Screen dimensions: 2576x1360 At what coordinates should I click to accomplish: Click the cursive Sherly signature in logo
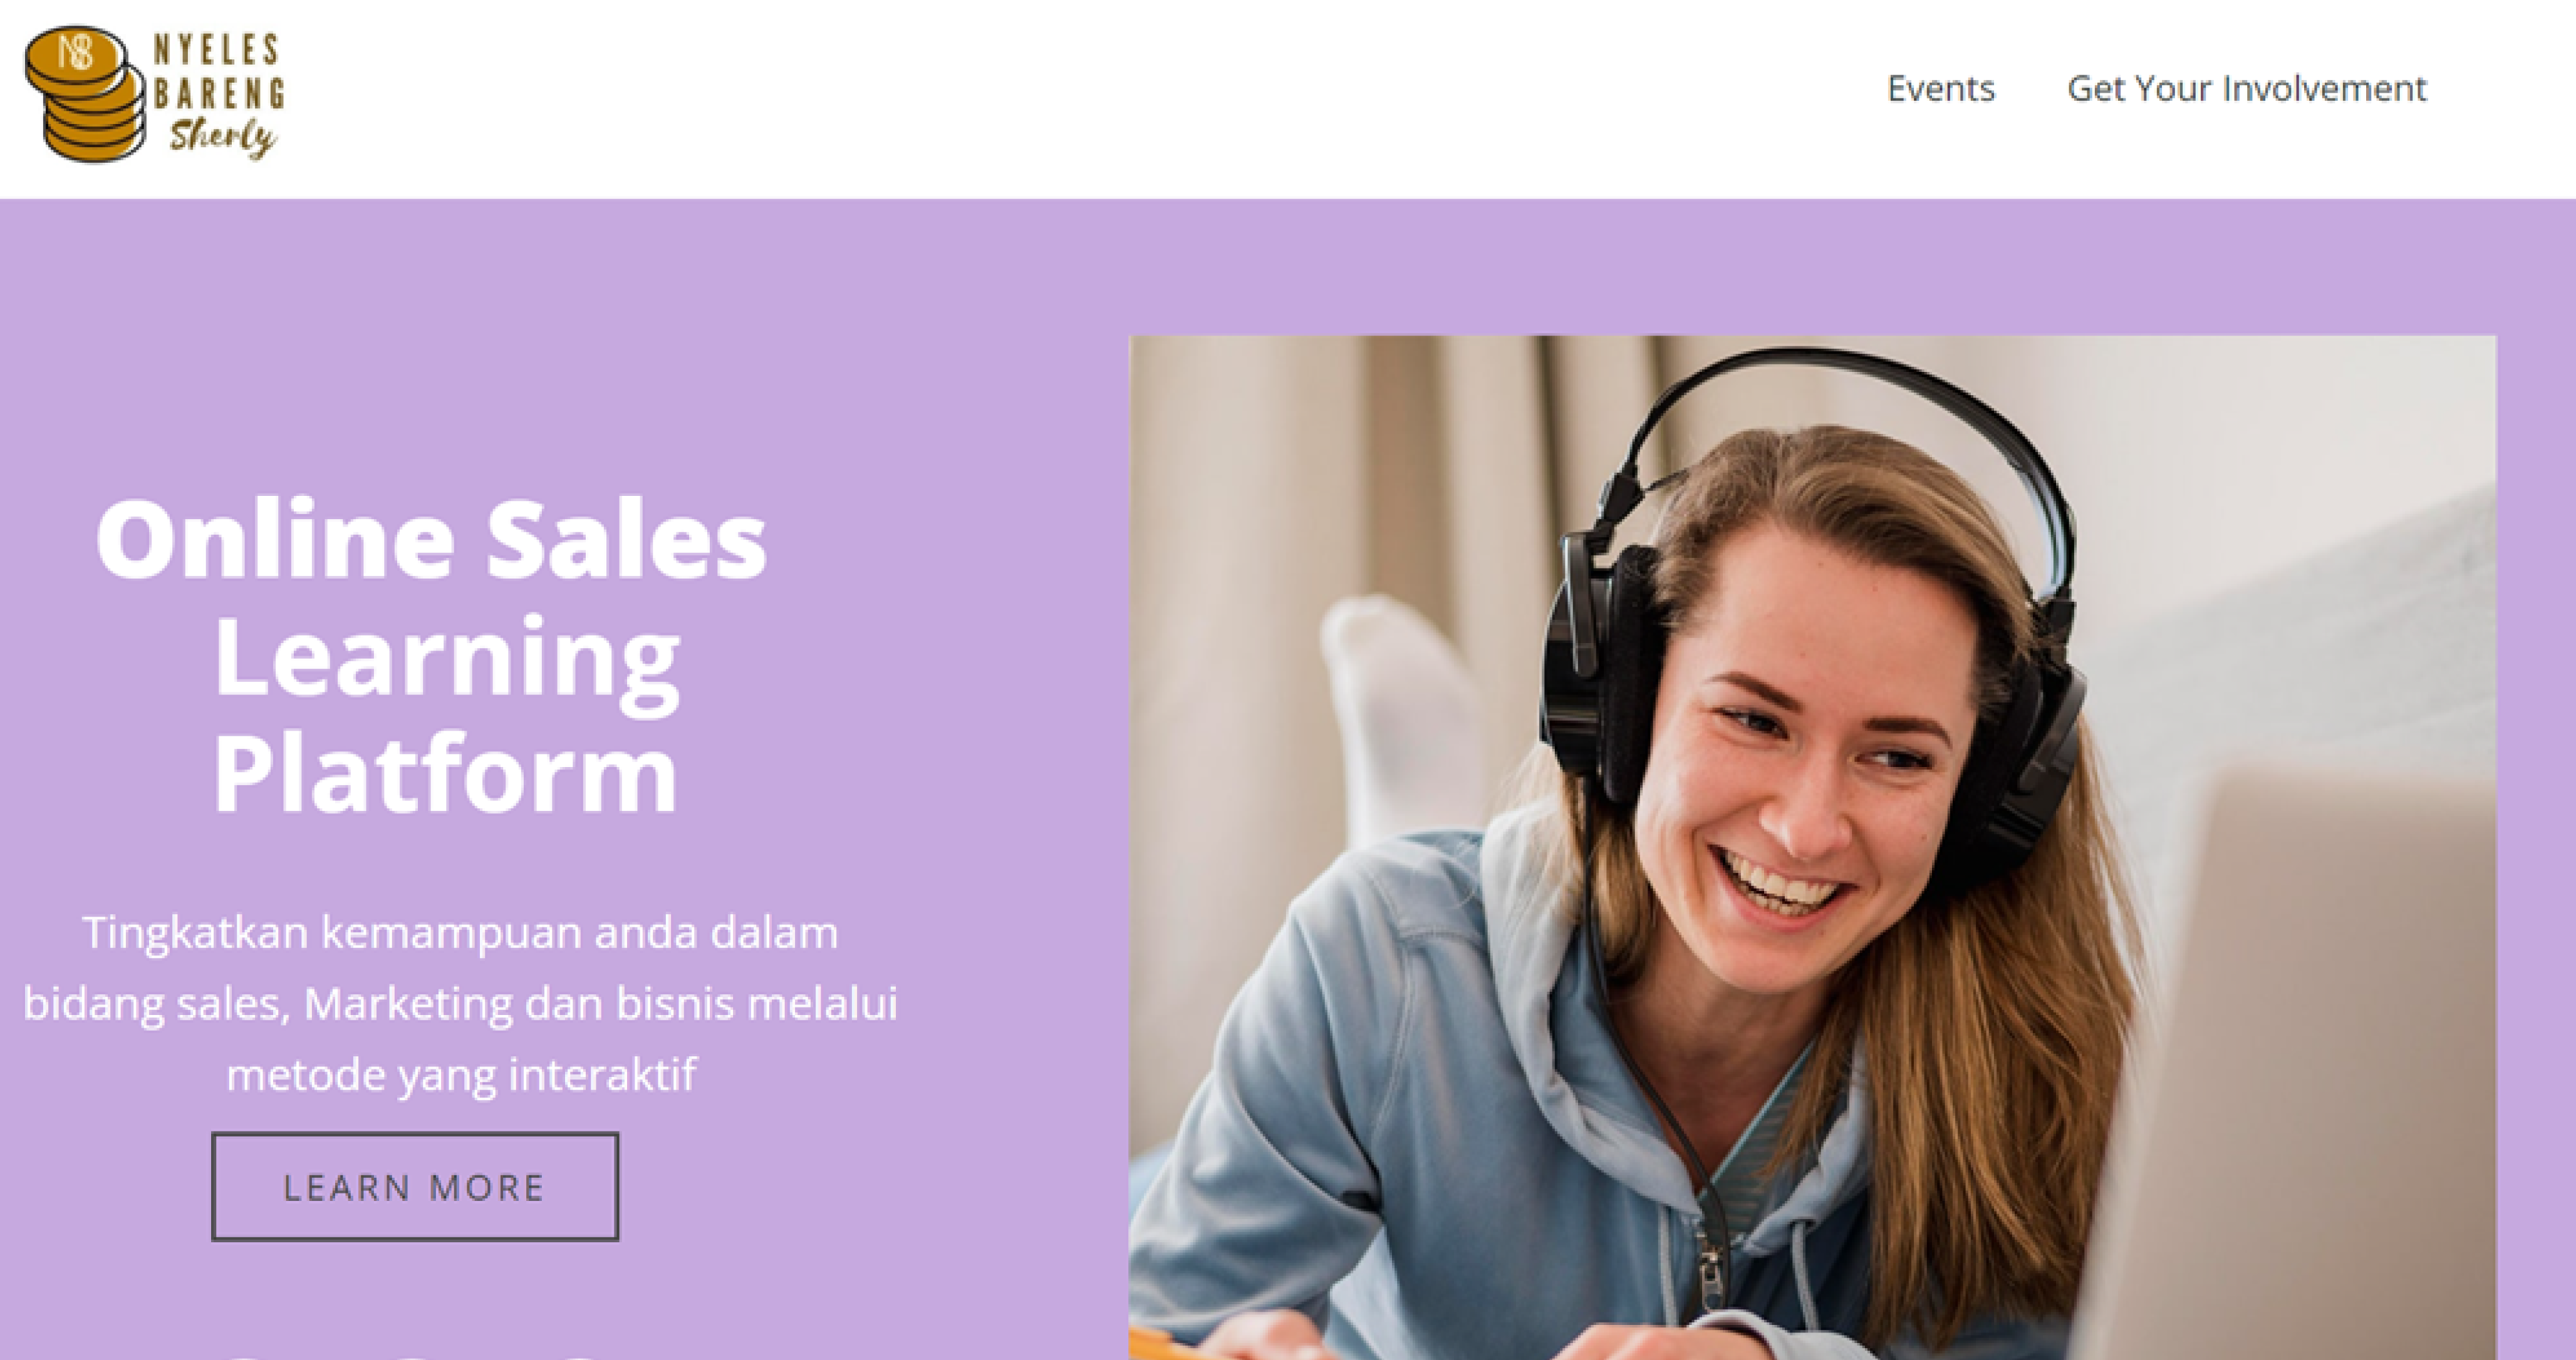click(x=222, y=138)
